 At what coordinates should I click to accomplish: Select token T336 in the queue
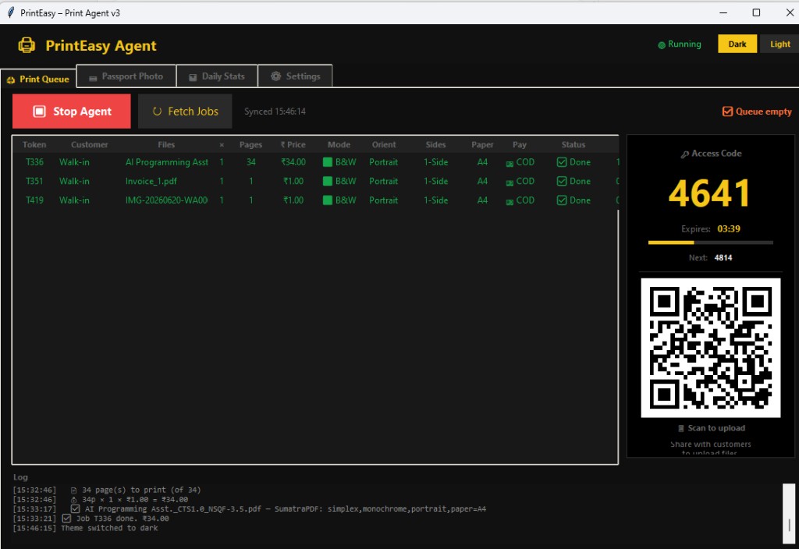(x=34, y=162)
